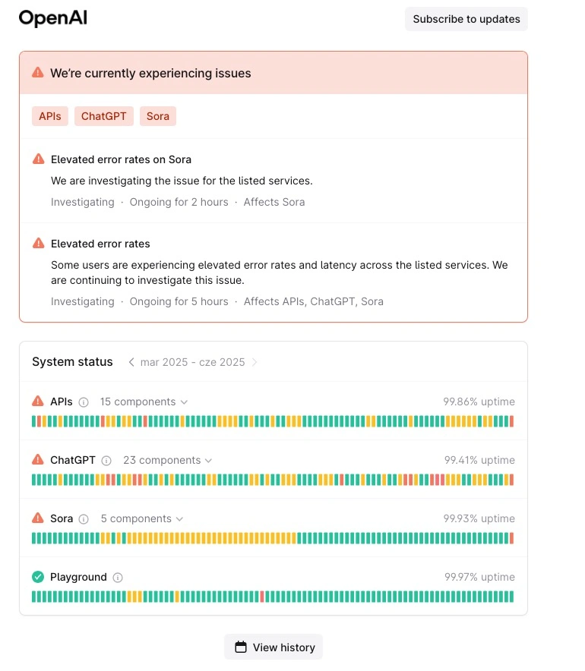Select the APIs tag in the issues banner

click(50, 116)
